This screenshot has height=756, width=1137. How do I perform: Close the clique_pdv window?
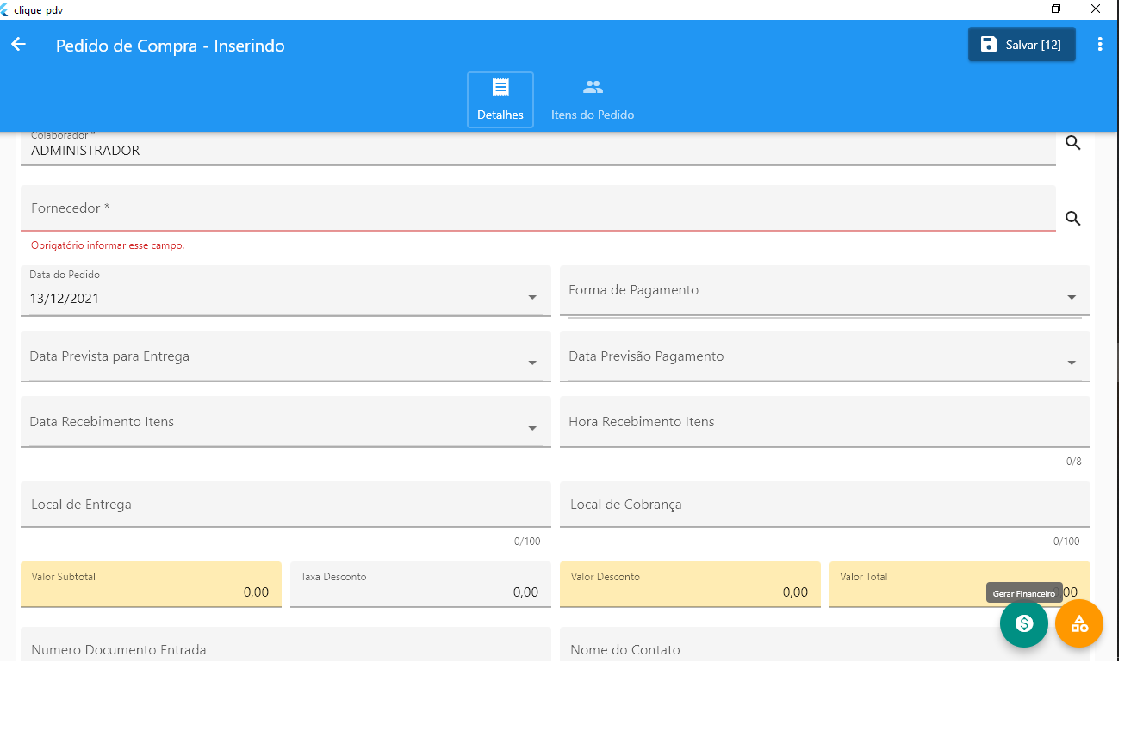tap(1096, 9)
